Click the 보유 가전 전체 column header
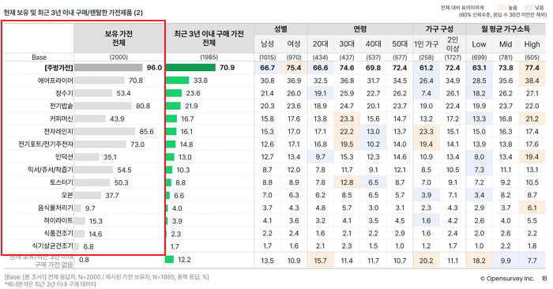 pyautogui.click(x=118, y=38)
